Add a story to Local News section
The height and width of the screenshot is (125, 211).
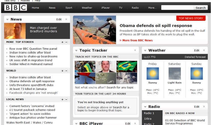click(x=62, y=99)
